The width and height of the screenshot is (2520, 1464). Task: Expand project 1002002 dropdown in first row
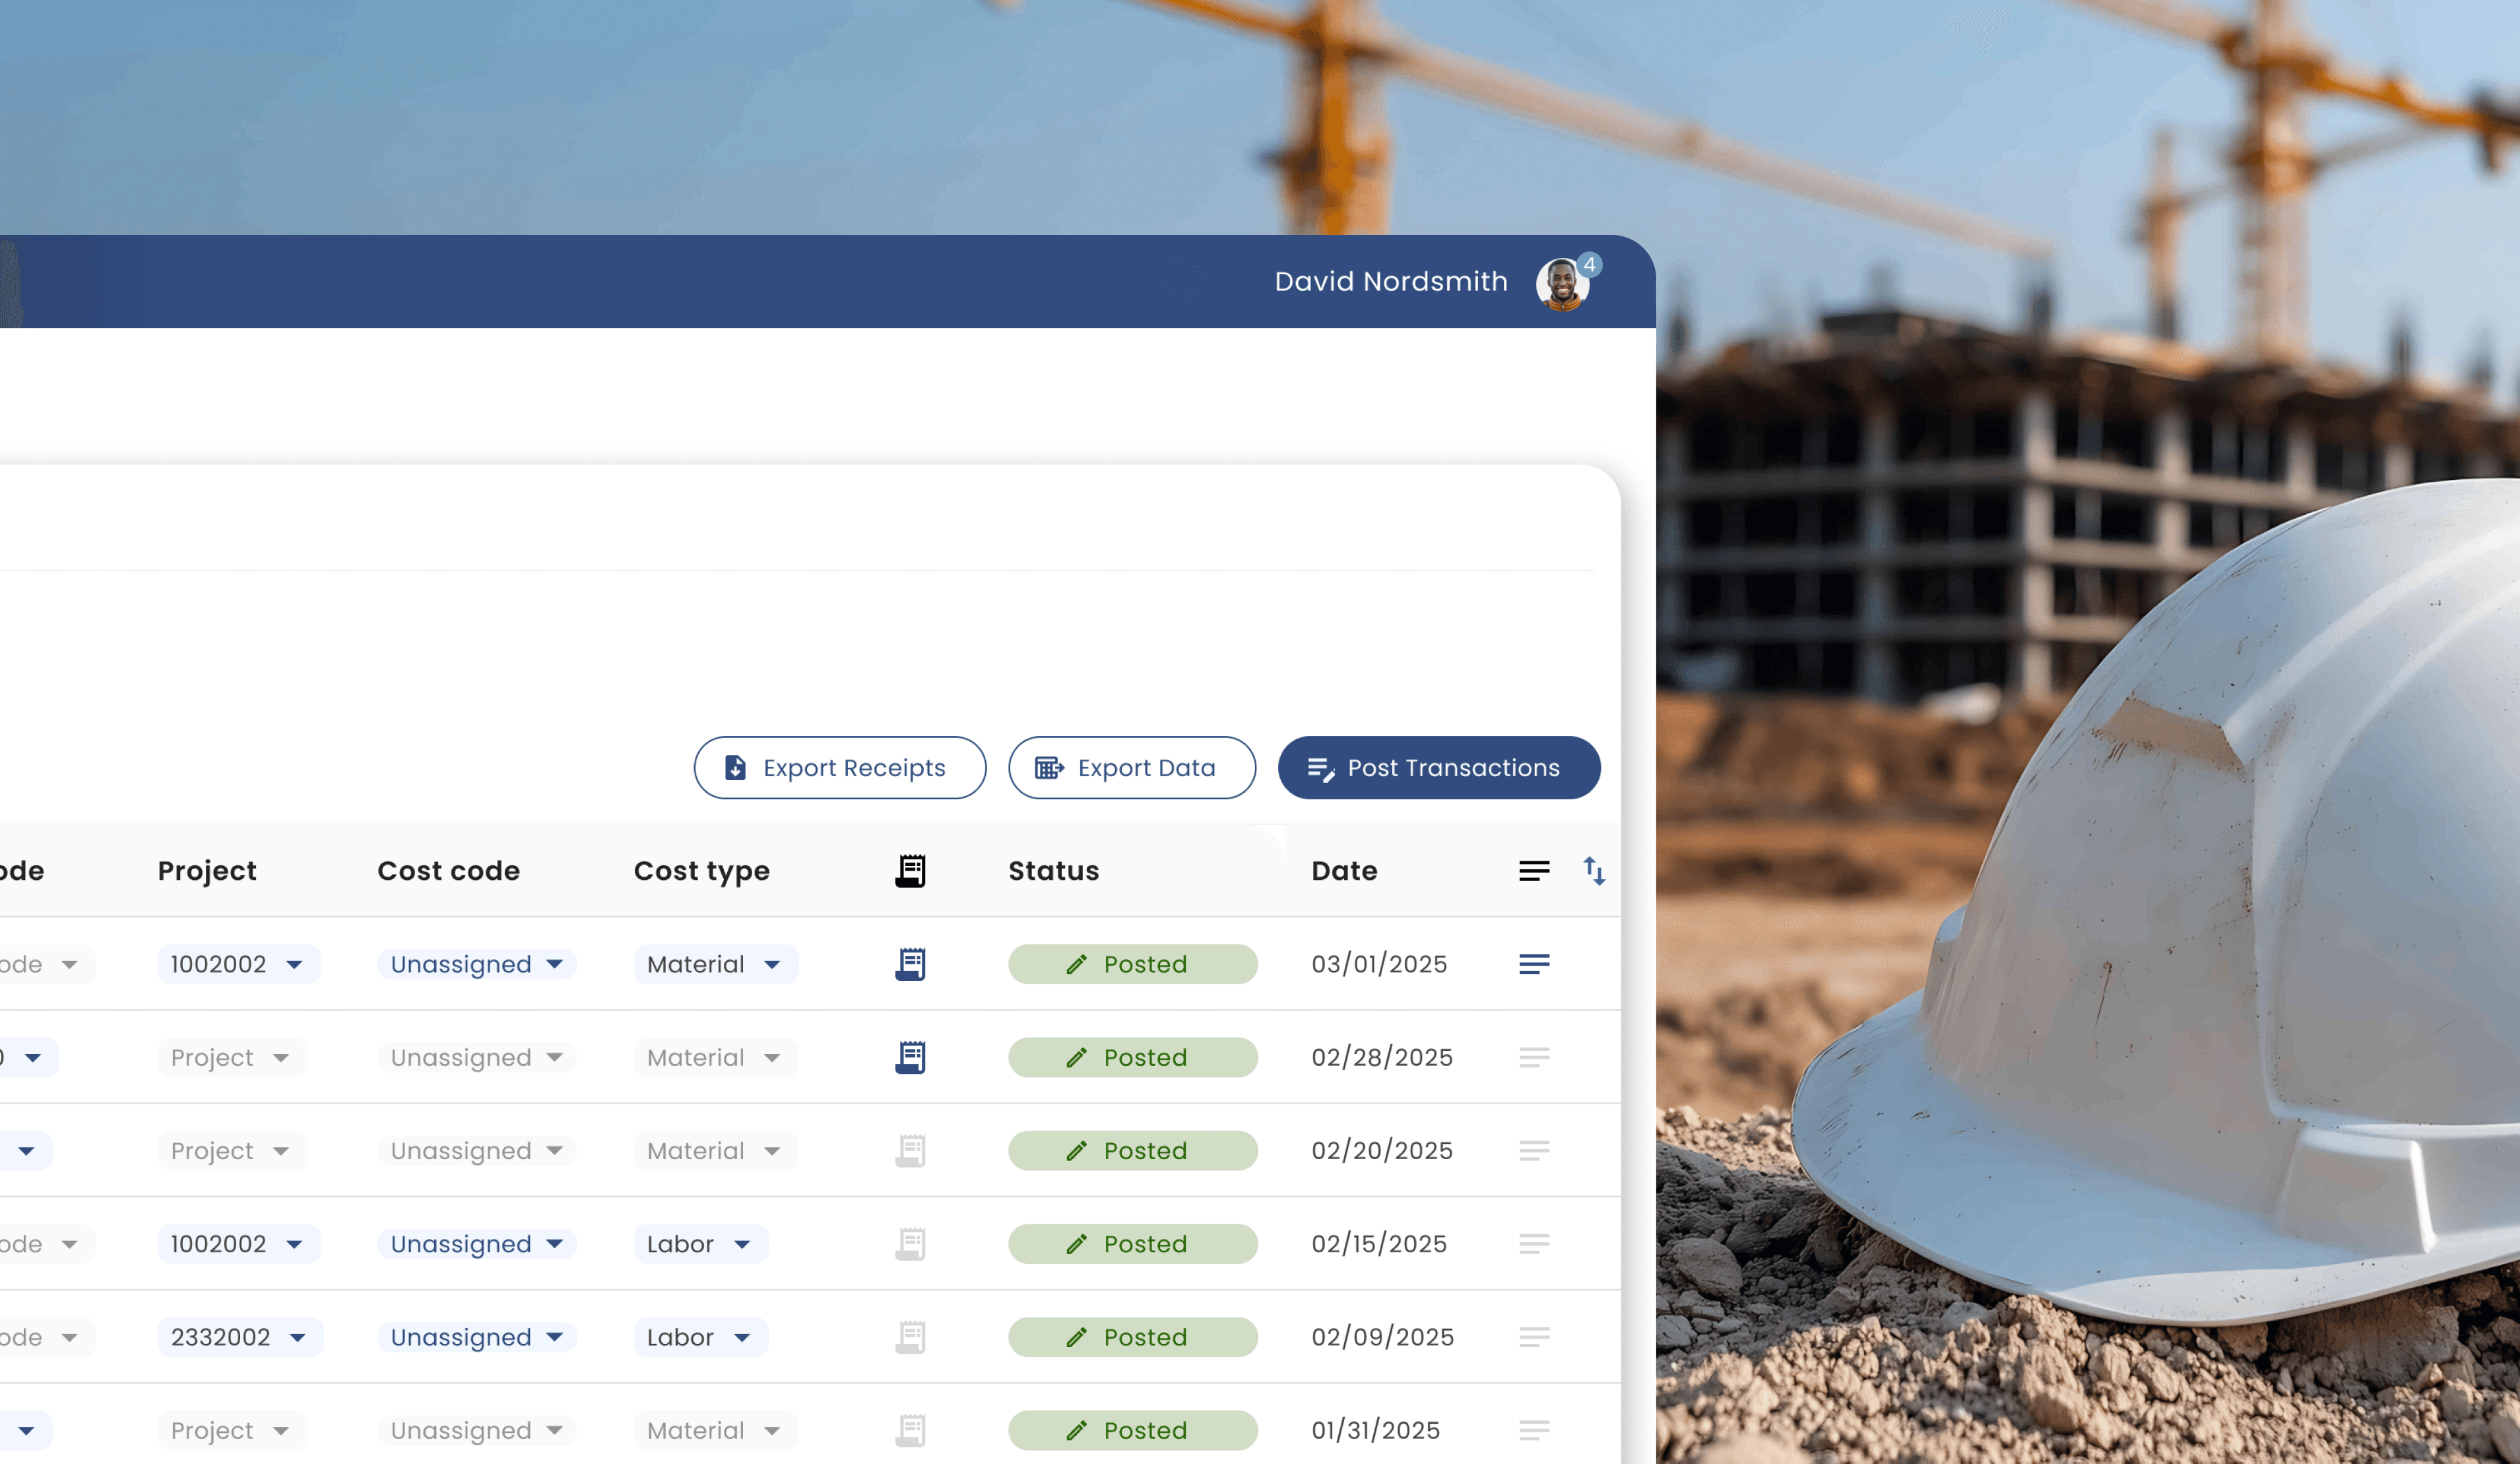pyautogui.click(x=238, y=964)
